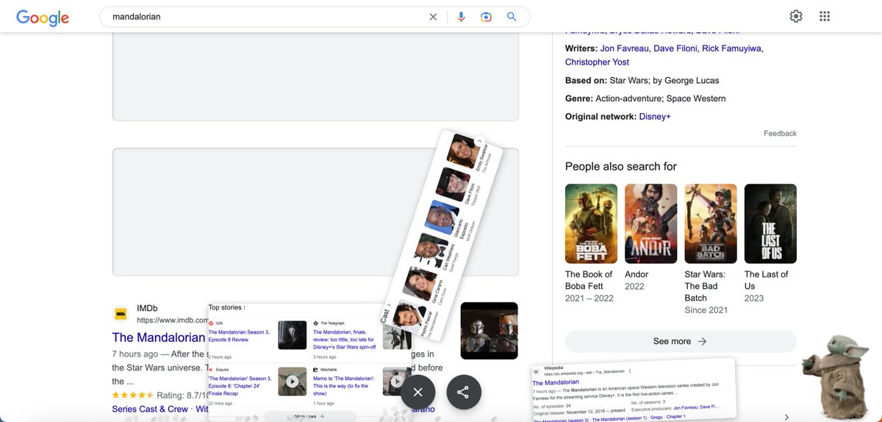Open Top stories three-dot menu
The image size is (882, 422).
point(245,308)
